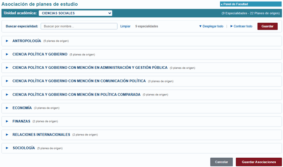The image size is (283, 167).
Task: Click the 'Unidad académica:' label
Action: 20,13
